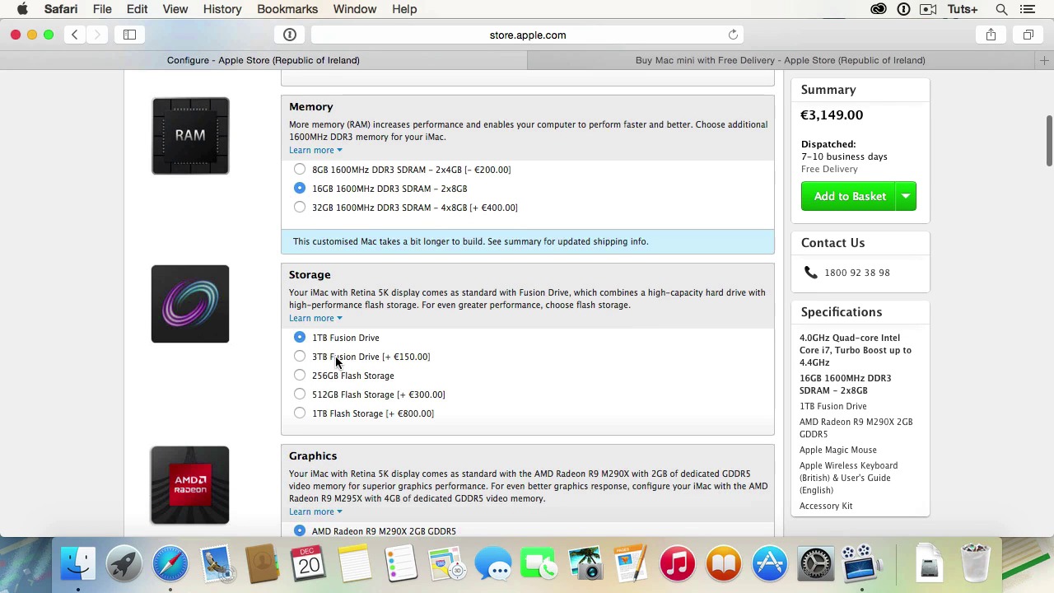Open Finder from the dock
Image resolution: width=1054 pixels, height=593 pixels.
pyautogui.click(x=78, y=564)
